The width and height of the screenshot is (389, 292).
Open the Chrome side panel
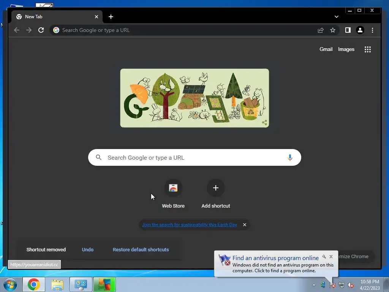pos(348,30)
